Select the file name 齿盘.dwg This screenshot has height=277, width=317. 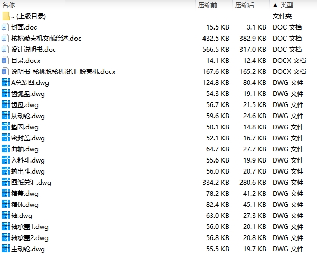[25, 105]
